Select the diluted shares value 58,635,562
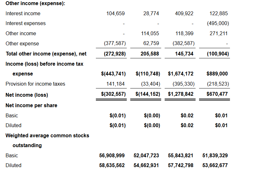Viewport: 272px width, 182px height. coord(112,166)
